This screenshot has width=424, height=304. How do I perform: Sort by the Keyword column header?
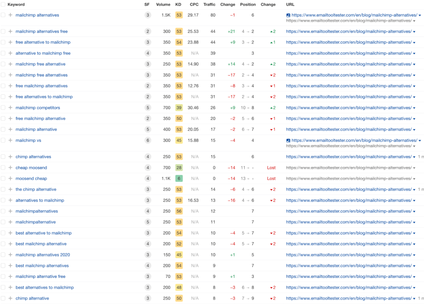click(16, 4)
